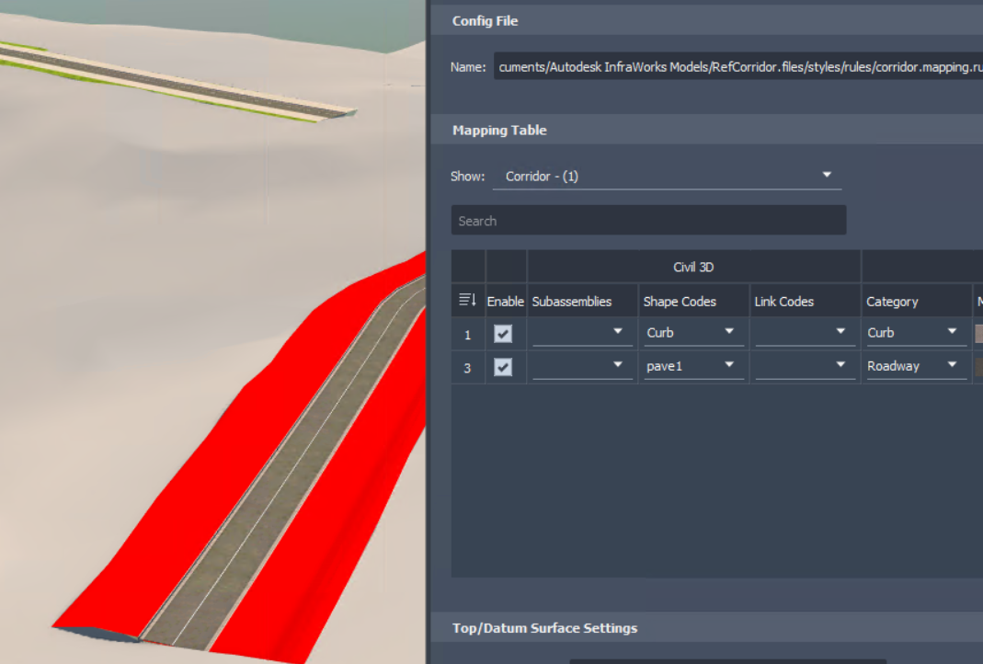Click the material swatch in row 1
The height and width of the screenshot is (664, 983).
pyautogui.click(x=978, y=333)
